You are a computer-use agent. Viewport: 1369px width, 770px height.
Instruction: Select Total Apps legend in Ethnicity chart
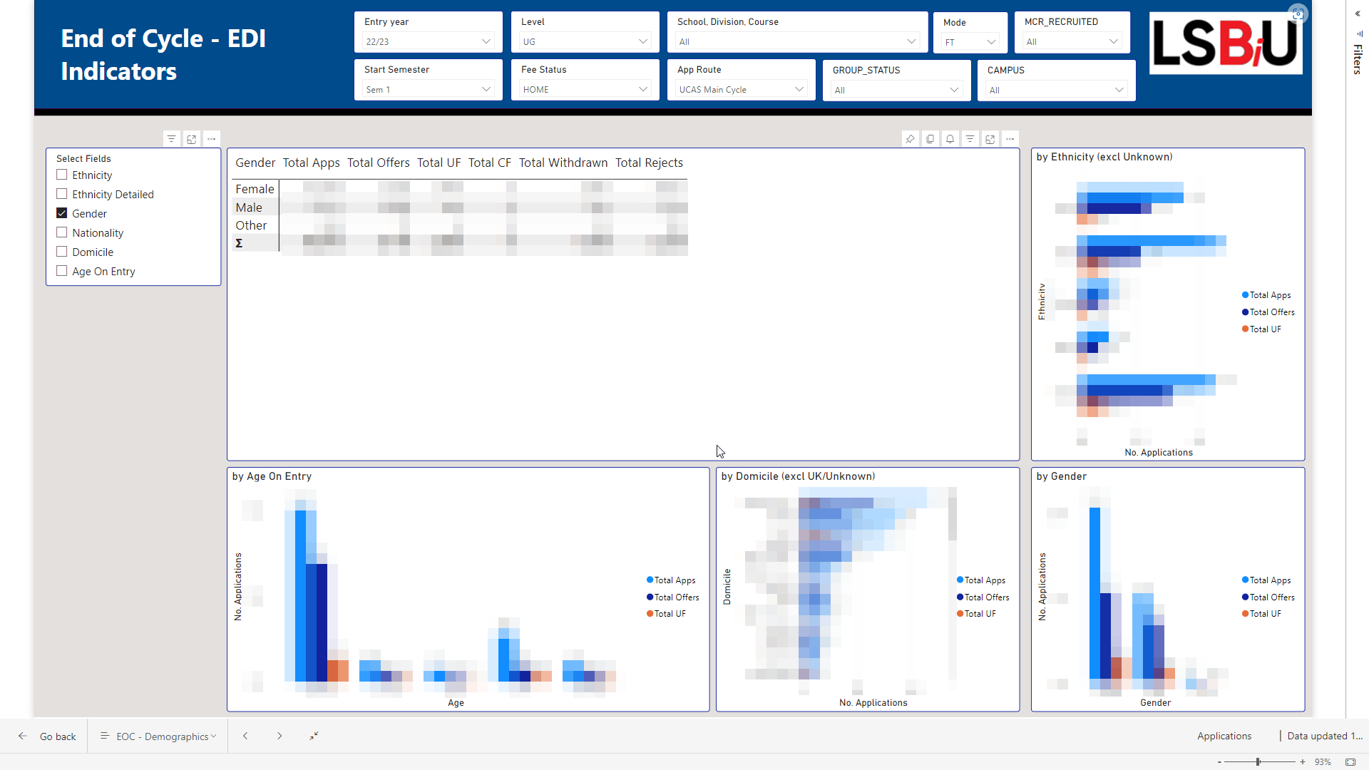(1266, 295)
